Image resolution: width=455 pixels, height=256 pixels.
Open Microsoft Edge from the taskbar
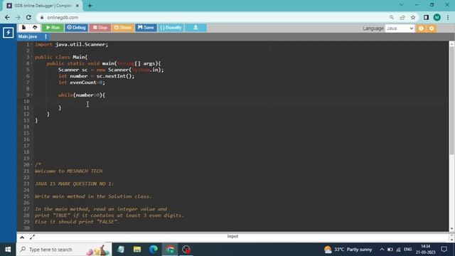154,250
